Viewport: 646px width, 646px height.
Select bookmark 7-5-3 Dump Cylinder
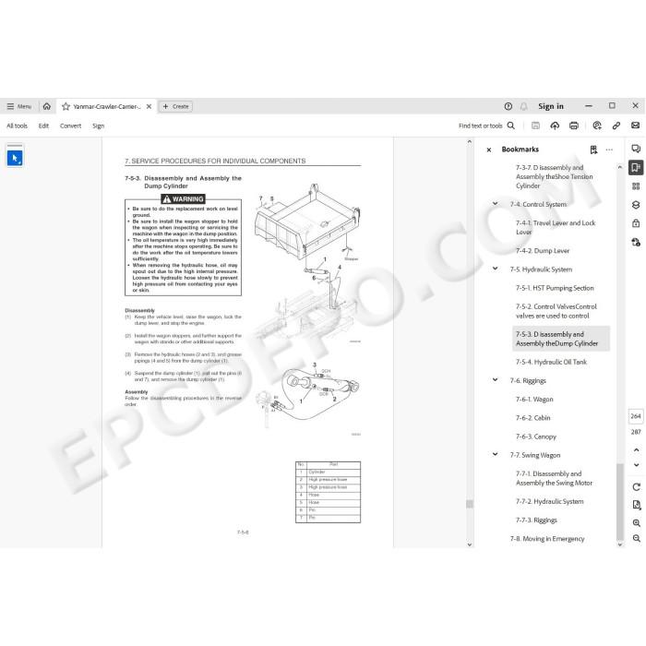click(x=561, y=339)
